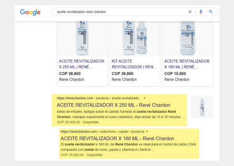Open the 250 ML bottle product image
The image size is (234, 166).
(x=82, y=39)
